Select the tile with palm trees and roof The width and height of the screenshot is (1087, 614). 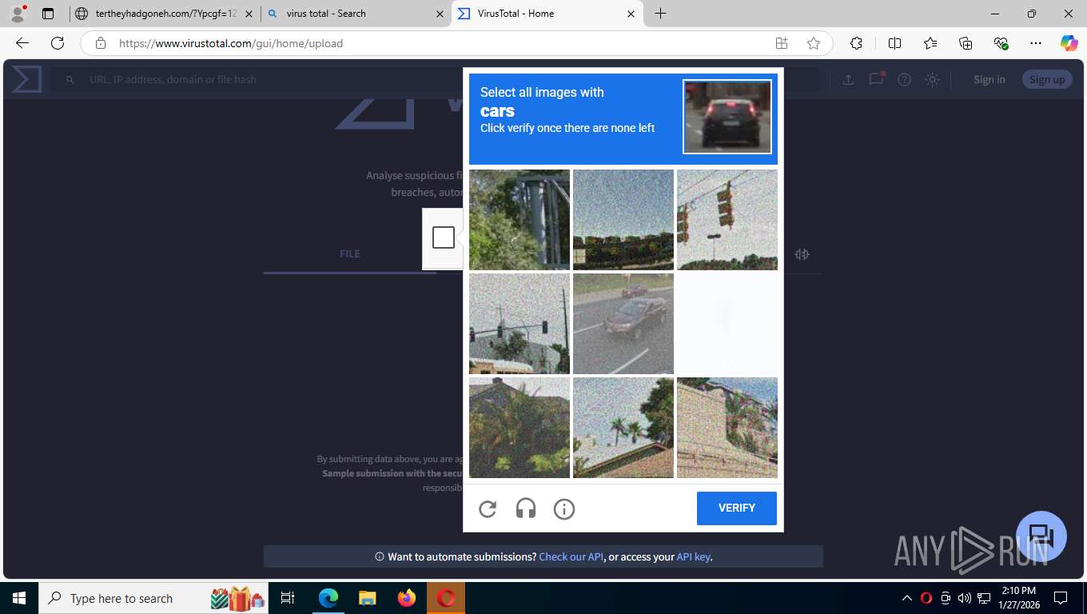point(623,428)
